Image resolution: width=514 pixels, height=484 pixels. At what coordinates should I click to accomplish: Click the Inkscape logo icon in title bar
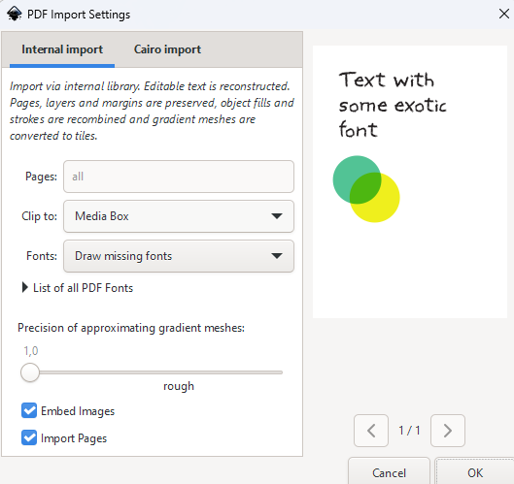15,15
